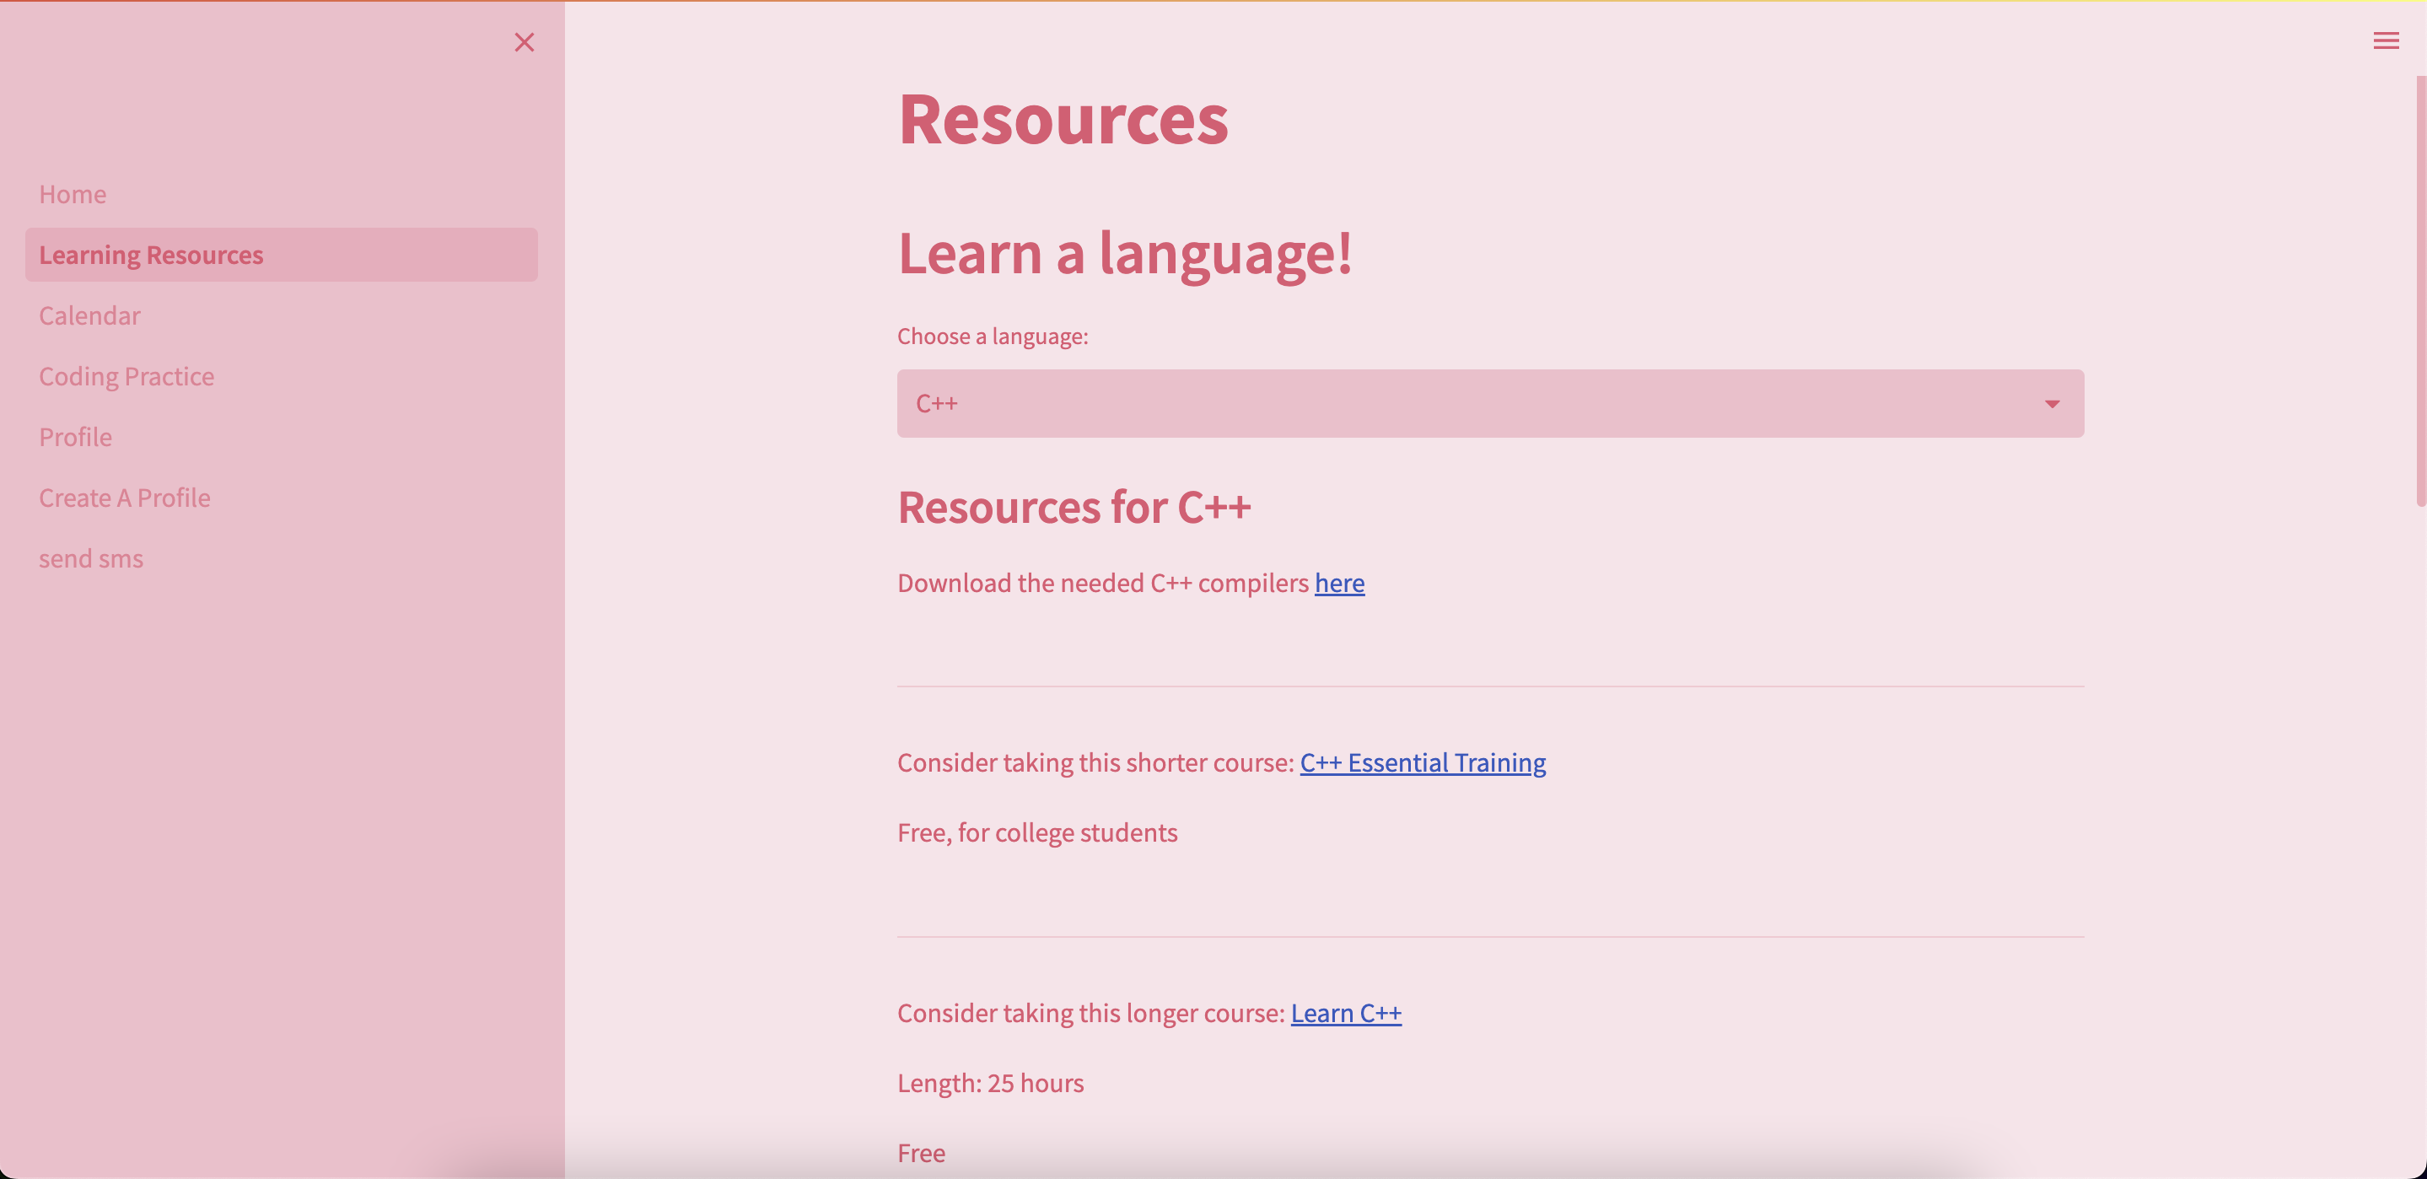Open the send sms page
This screenshot has height=1179, width=2427.
click(x=90, y=559)
